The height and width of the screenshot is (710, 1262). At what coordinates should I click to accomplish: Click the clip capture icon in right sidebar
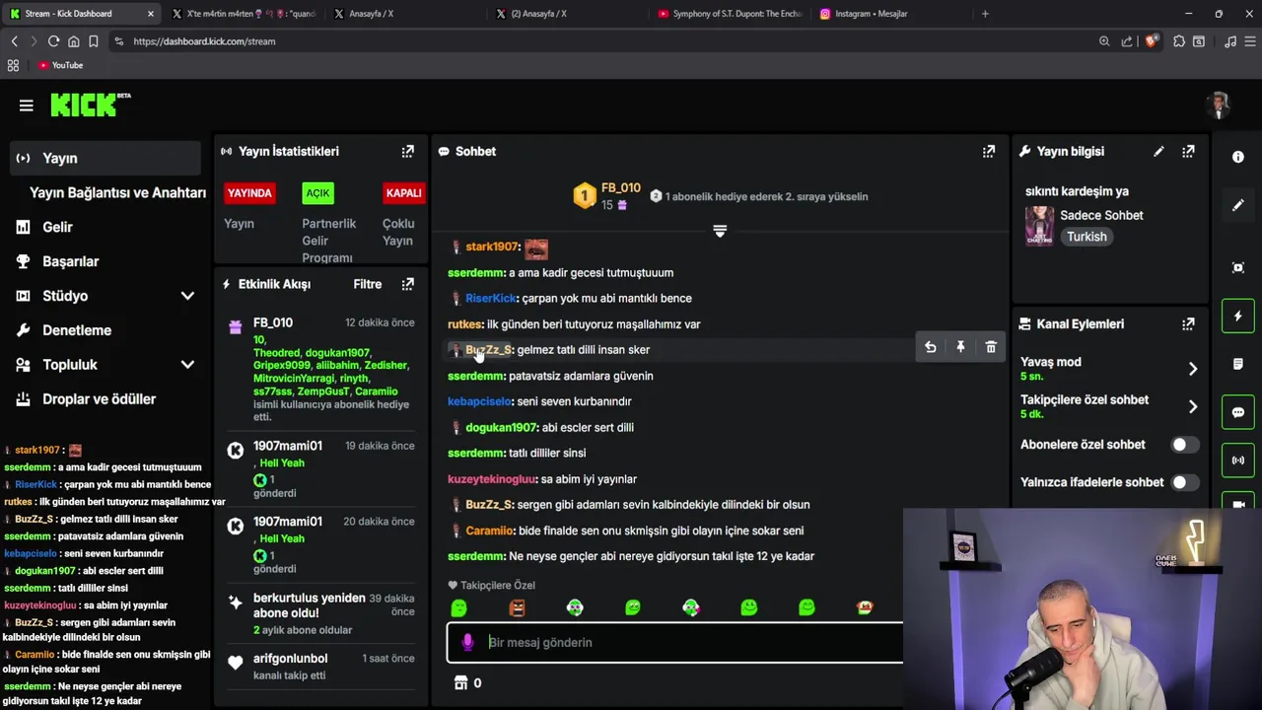pyautogui.click(x=1238, y=267)
